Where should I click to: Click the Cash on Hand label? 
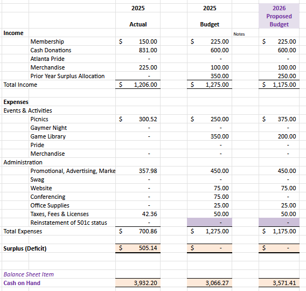coord(22,283)
